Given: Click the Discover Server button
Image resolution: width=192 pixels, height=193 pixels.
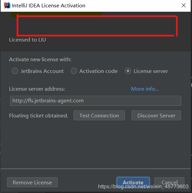Looking at the screenshot, I should click(156, 115).
